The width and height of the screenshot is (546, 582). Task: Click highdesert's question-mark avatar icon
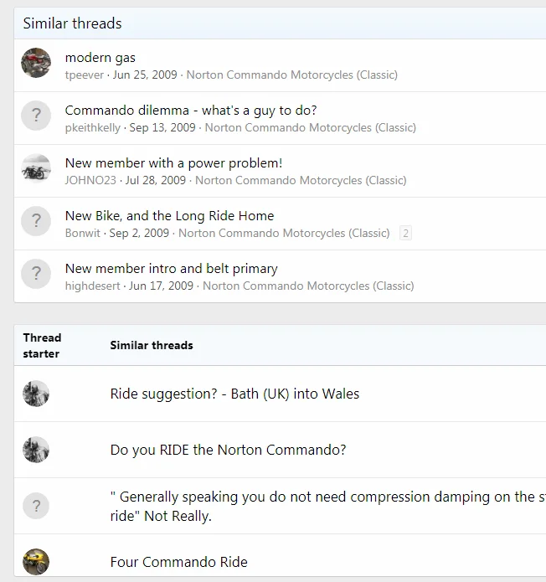click(x=36, y=275)
